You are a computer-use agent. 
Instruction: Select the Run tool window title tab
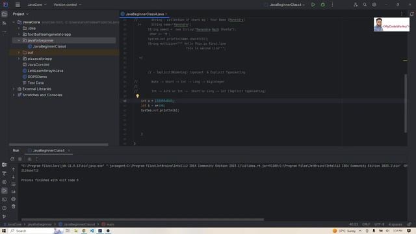pyautogui.click(x=16, y=150)
